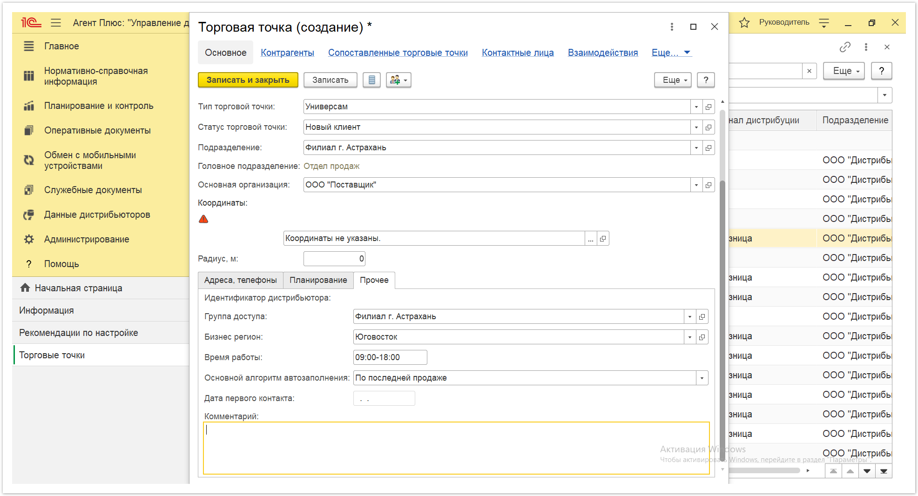
Task: Open Главное section in sidebar
Action: (61, 46)
